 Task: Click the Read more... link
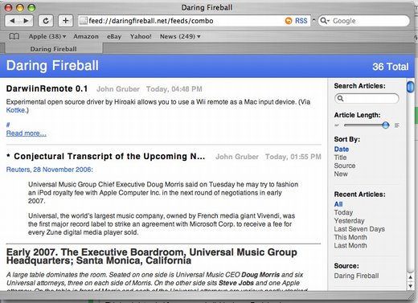27,133
